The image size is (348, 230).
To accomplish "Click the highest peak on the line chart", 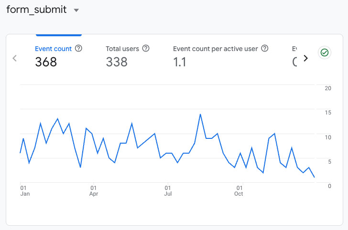I will pyautogui.click(x=200, y=115).
